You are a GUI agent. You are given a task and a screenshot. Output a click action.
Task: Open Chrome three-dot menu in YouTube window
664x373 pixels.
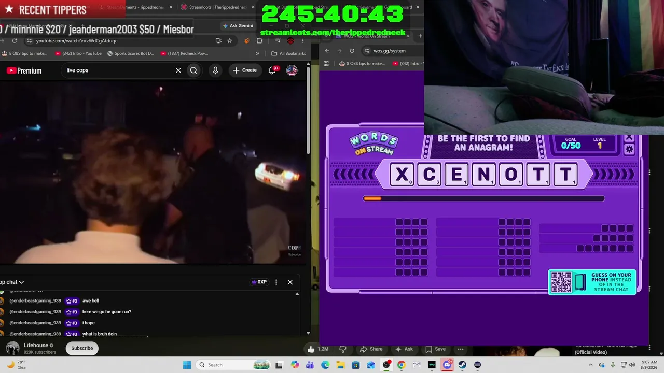click(x=302, y=41)
